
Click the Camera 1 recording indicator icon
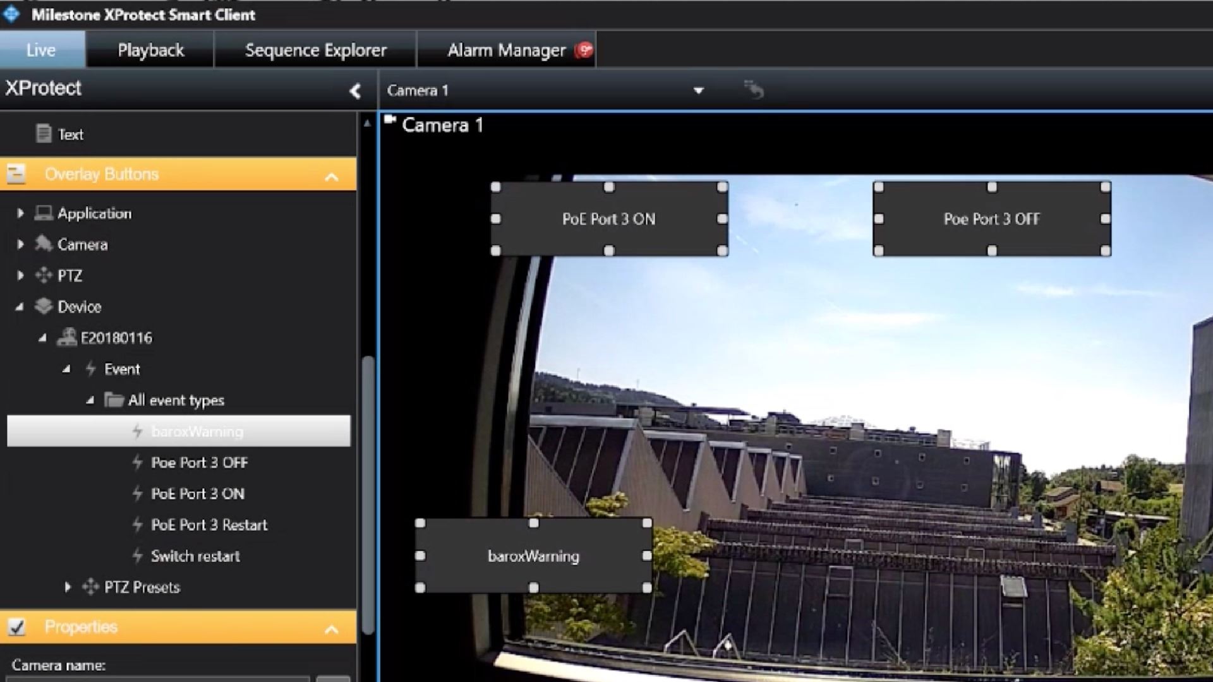coord(390,119)
